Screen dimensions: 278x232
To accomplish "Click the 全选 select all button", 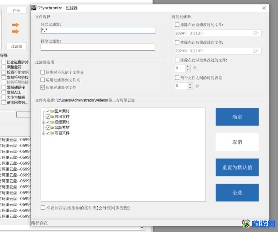I will click(x=237, y=192).
